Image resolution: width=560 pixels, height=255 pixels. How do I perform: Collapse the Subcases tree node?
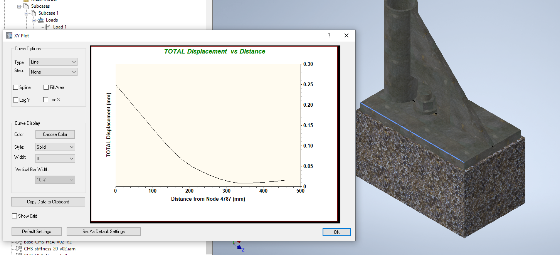(x=19, y=6)
